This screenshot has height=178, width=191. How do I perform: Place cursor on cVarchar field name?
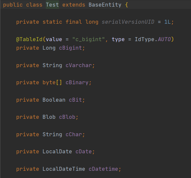coord(79,65)
